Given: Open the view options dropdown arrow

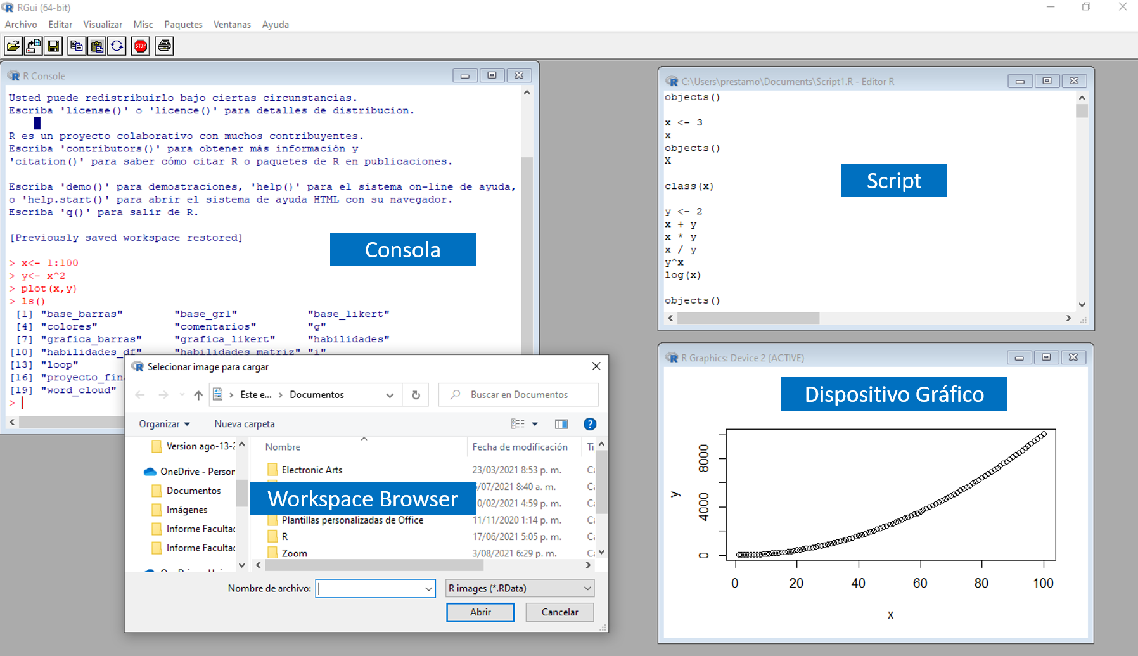Looking at the screenshot, I should click(535, 424).
